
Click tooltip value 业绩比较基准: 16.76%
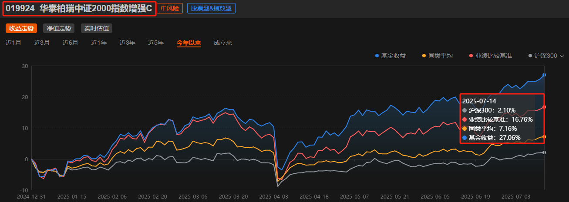click(498, 119)
